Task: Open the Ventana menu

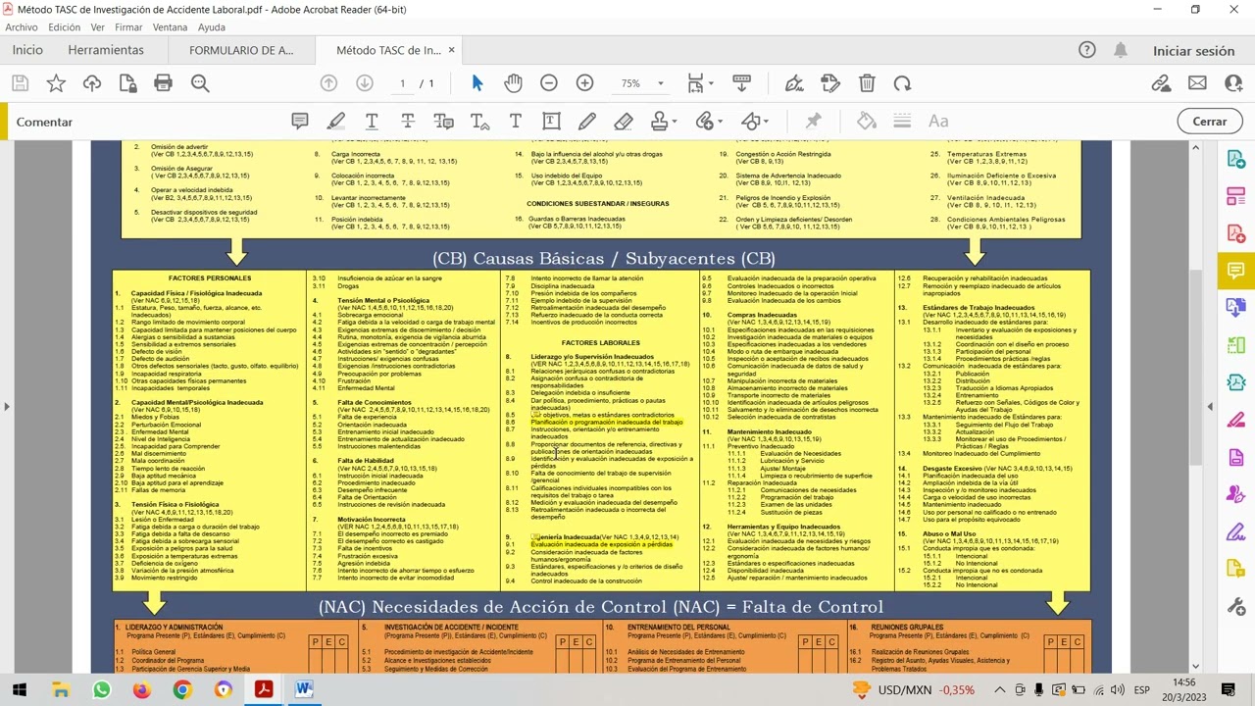Action: pos(171,27)
